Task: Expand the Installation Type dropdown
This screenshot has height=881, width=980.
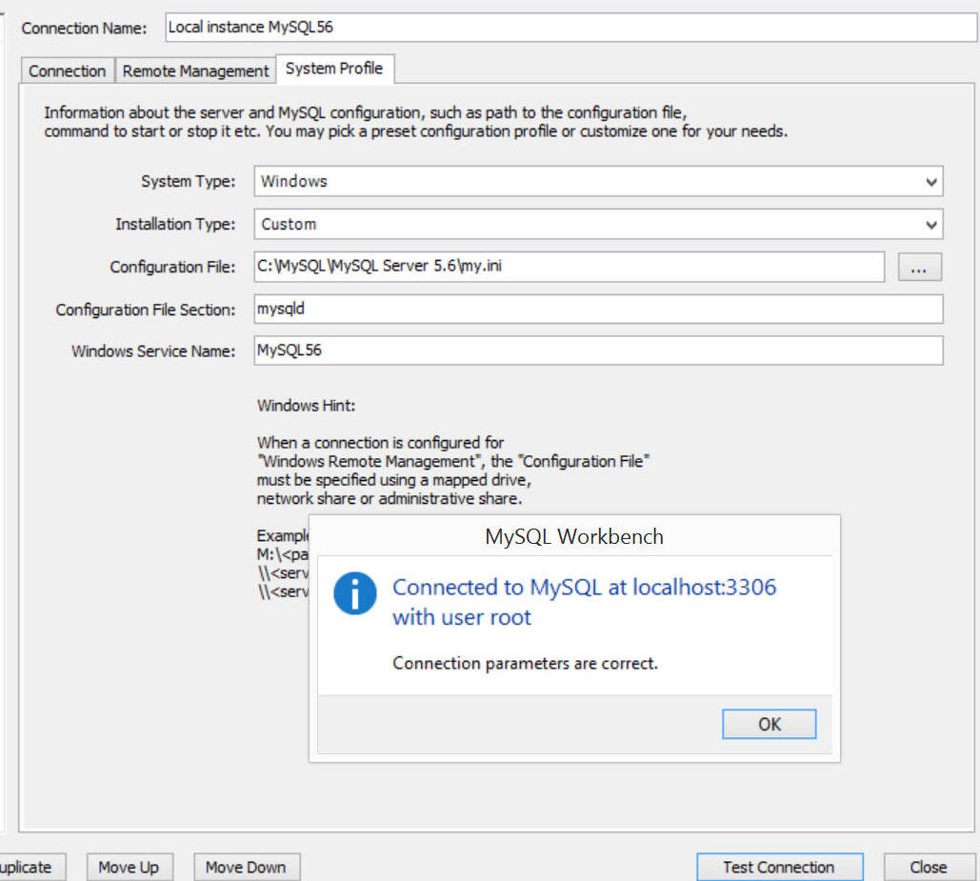Action: (598, 224)
